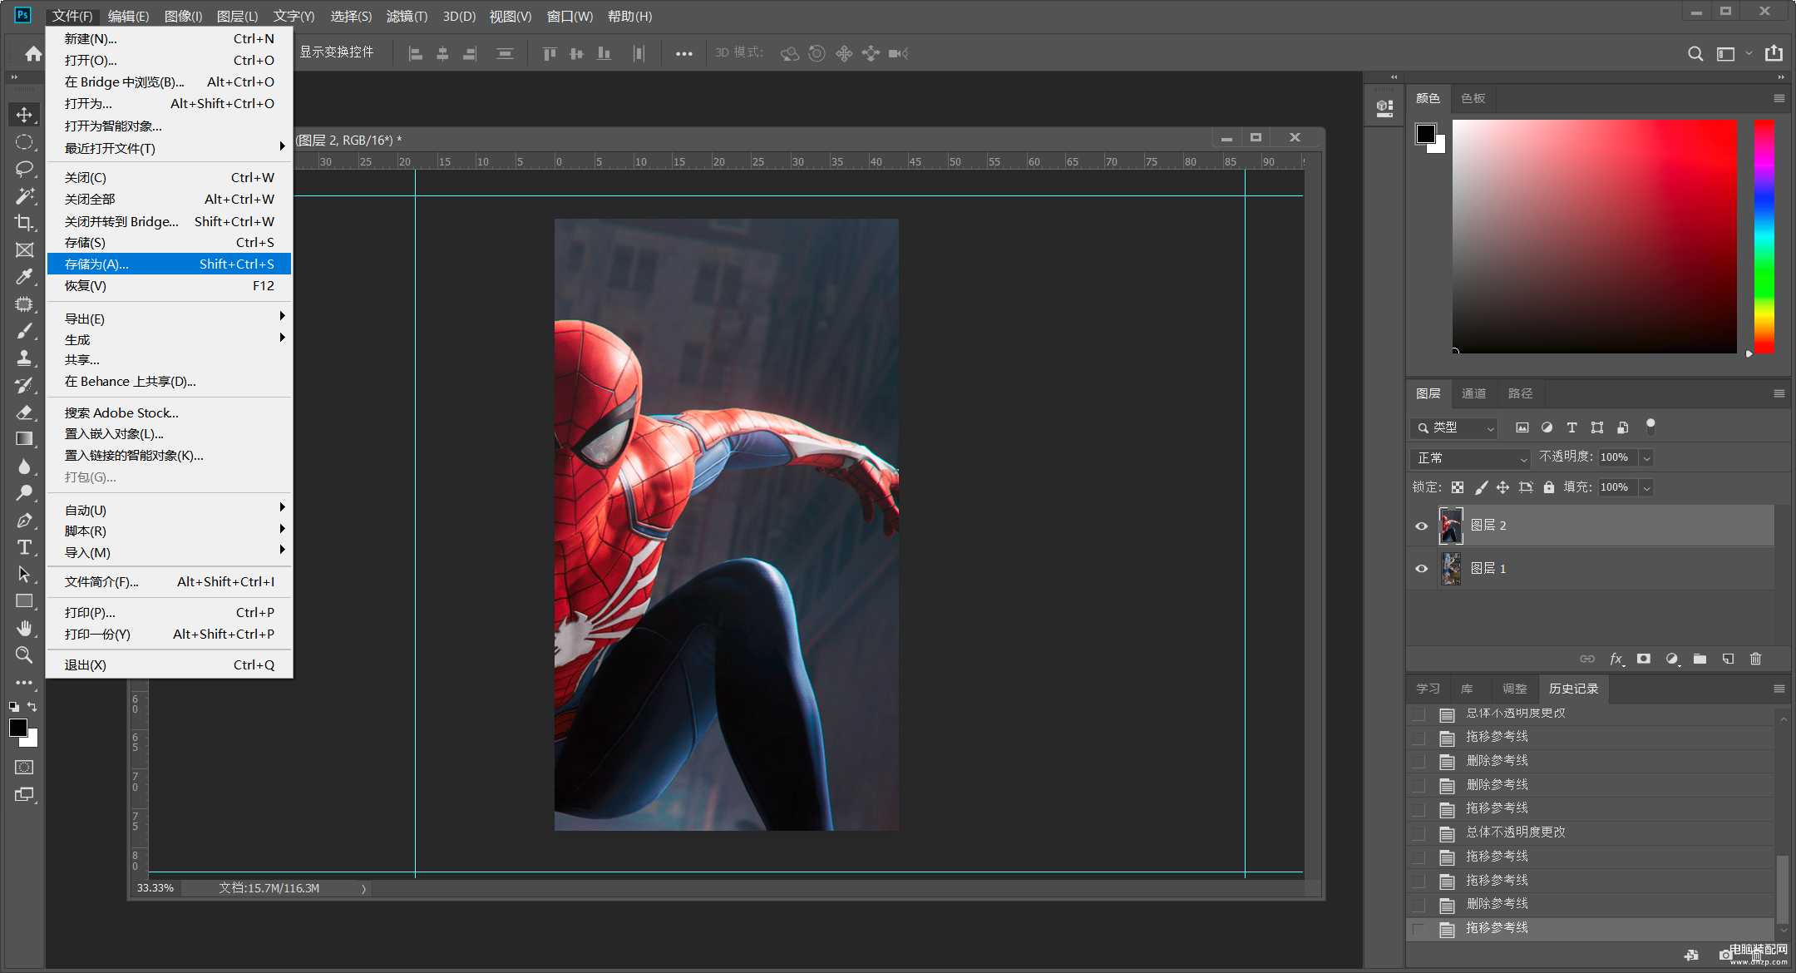
Task: Select the Lasso tool
Action: pos(24,169)
